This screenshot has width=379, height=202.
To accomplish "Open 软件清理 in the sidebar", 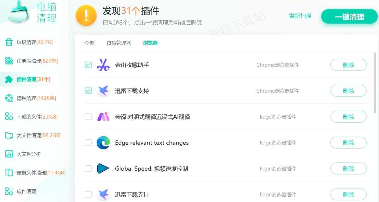I will pos(26,191).
